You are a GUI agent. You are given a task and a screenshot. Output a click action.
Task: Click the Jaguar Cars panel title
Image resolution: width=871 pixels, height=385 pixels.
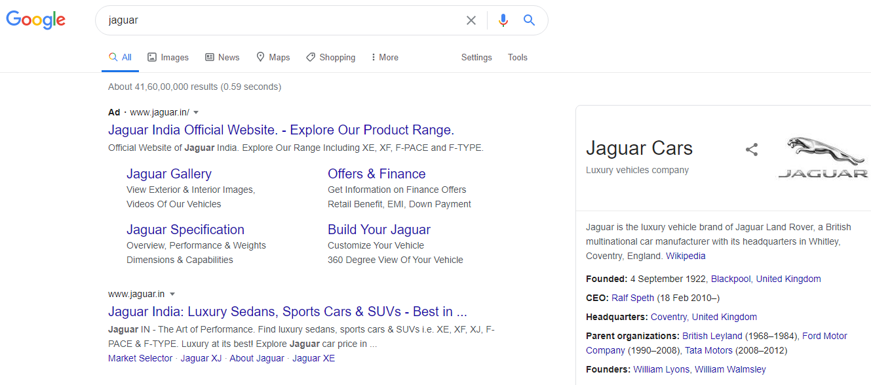(639, 148)
